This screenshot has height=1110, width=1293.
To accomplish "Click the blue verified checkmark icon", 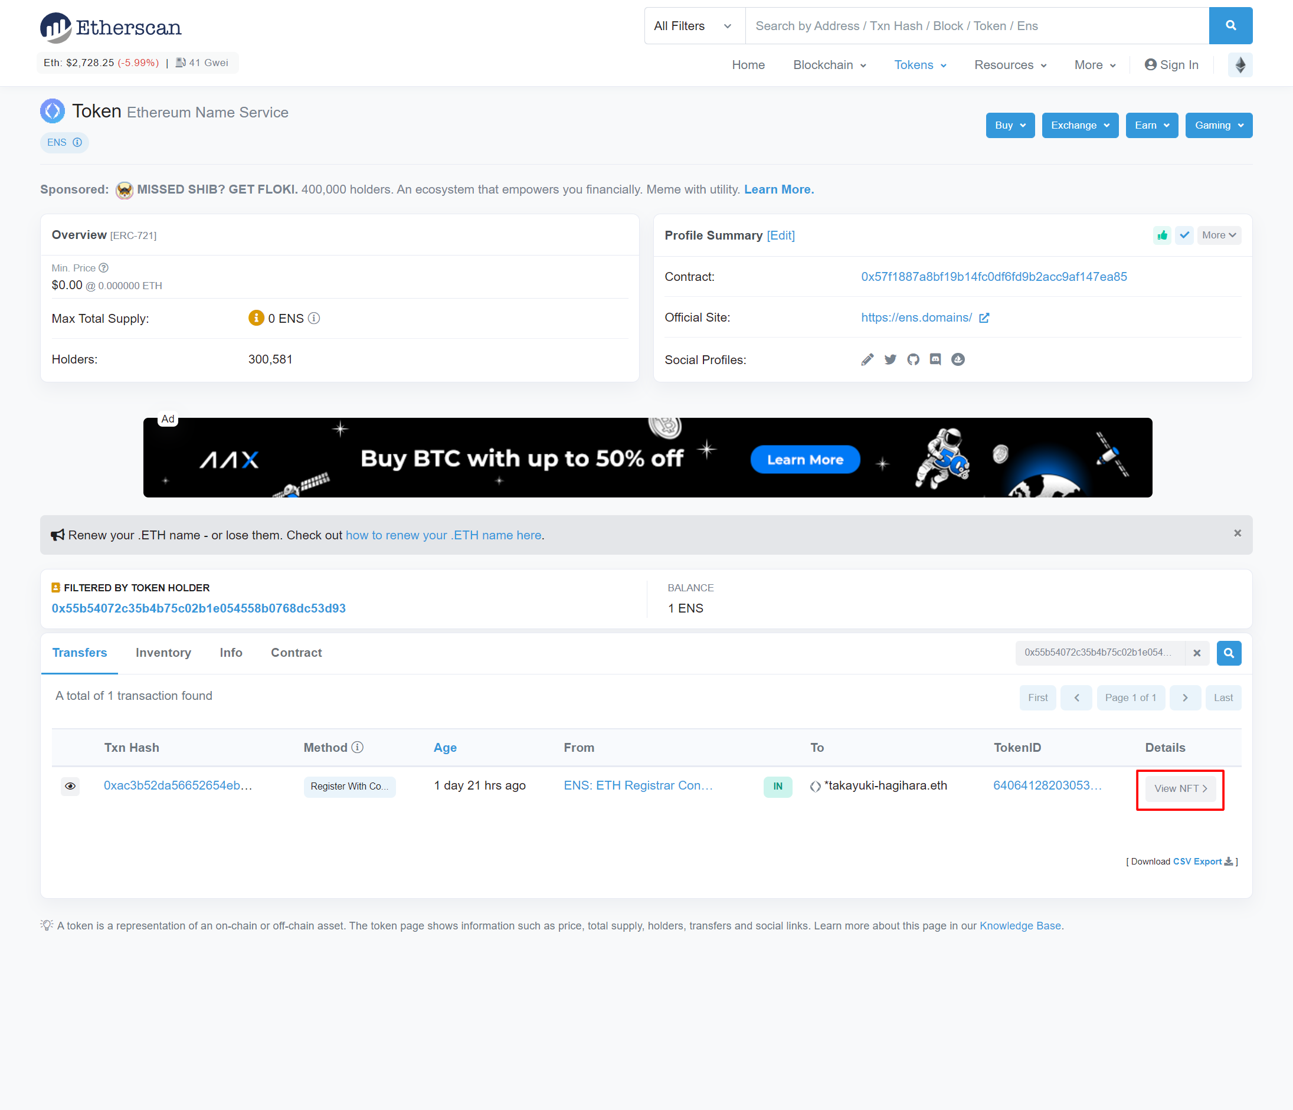I will (x=1184, y=235).
